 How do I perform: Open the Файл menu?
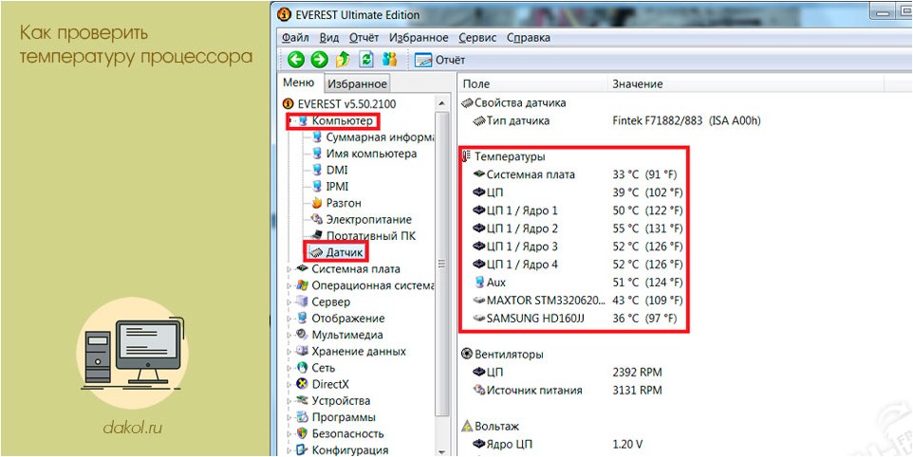[x=295, y=38]
